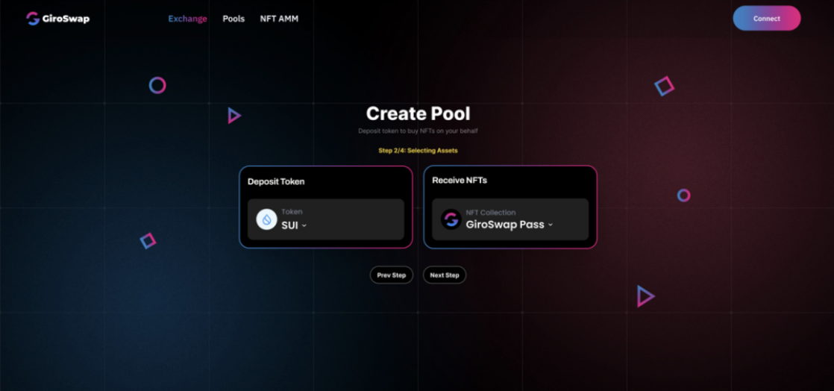
Task: Click the Token field label
Action: (292, 212)
